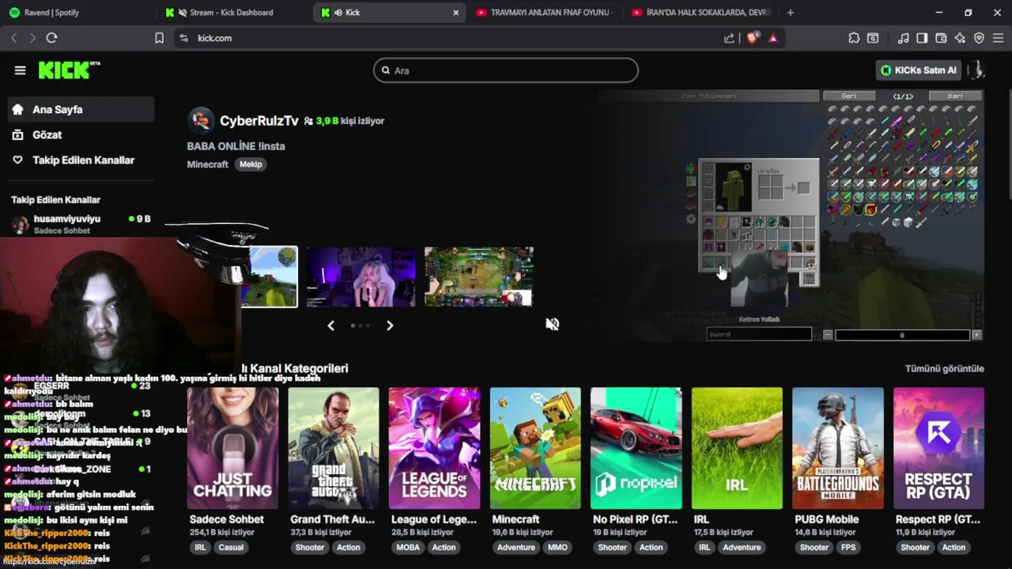The image size is (1012, 569).
Task: Click the browser forward arrow
Action: [x=32, y=38]
